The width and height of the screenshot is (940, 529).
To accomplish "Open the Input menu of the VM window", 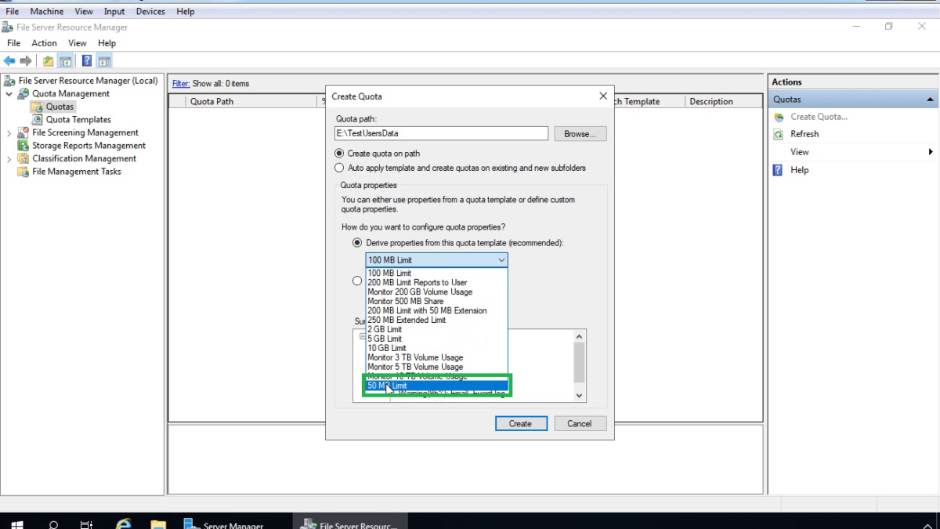I will click(x=114, y=12).
